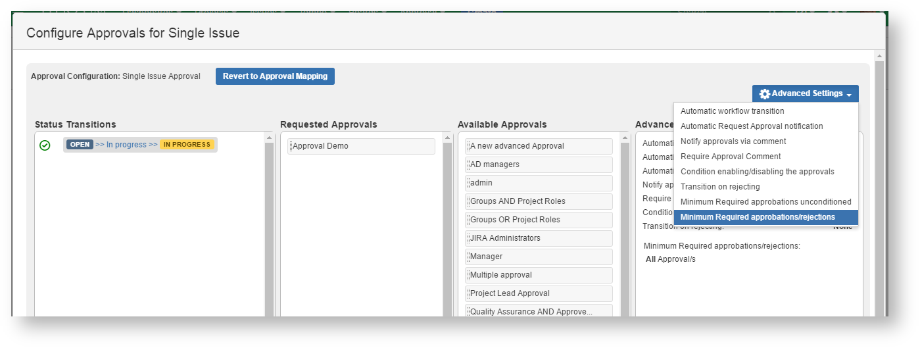Click Project Lead Approval item
The height and width of the screenshot is (348, 920).
pyautogui.click(x=539, y=293)
